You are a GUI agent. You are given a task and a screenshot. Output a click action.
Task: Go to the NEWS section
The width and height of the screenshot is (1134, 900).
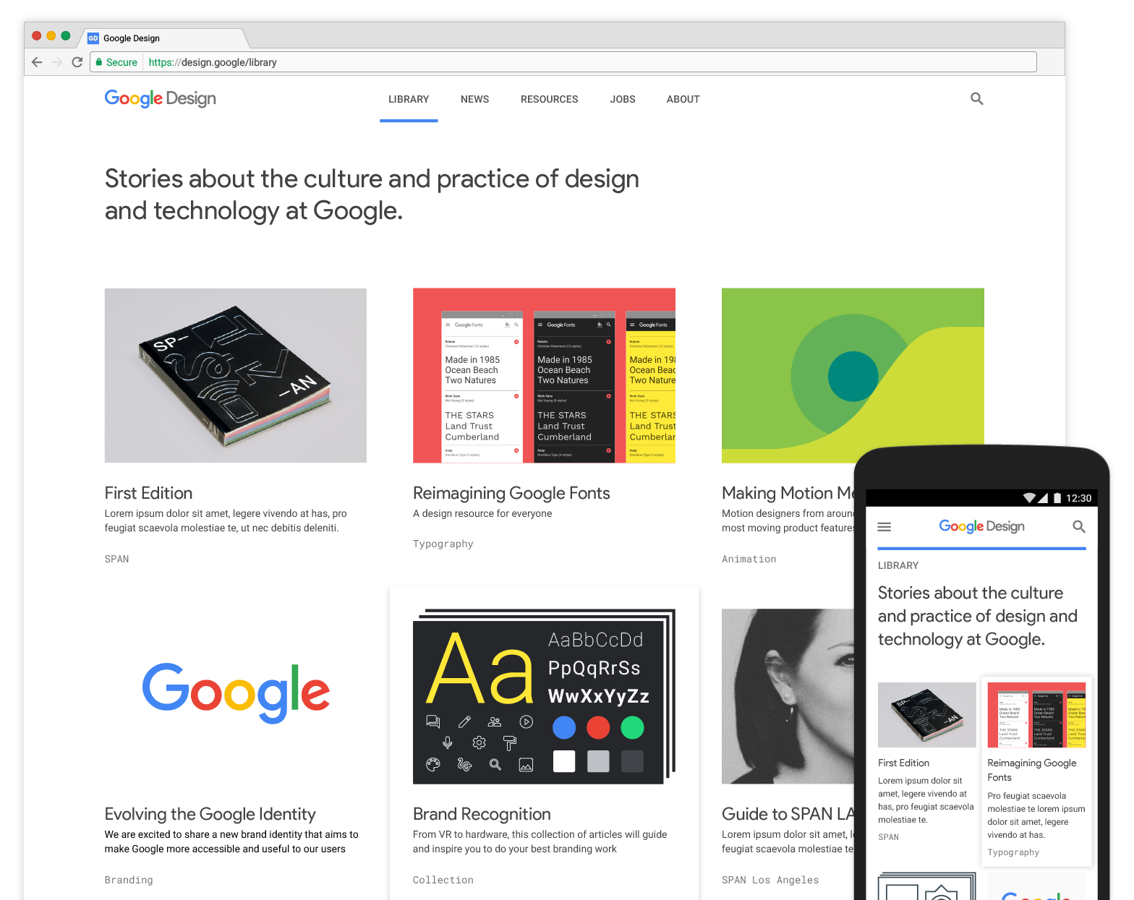pyautogui.click(x=474, y=99)
